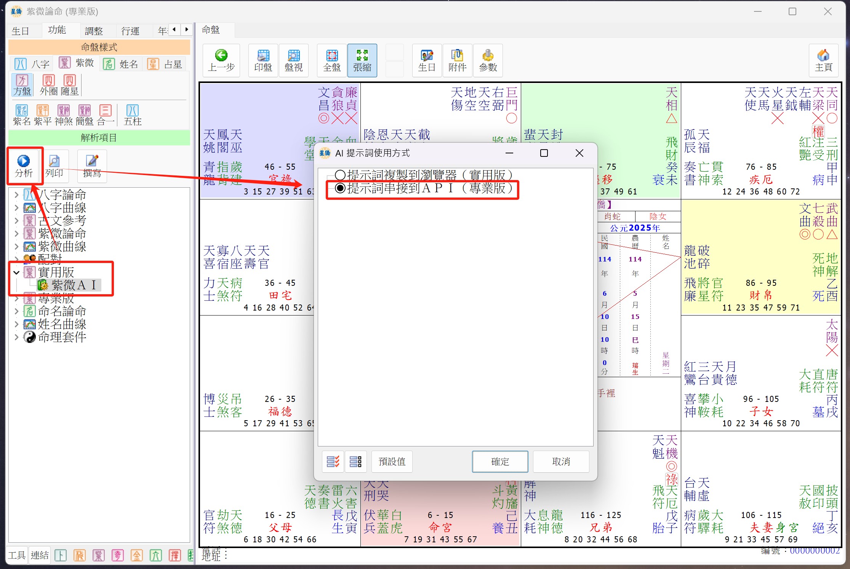850x569 pixels.
Task: Select 提示詞複製到瀏覽器 radio option
Action: (x=340, y=175)
